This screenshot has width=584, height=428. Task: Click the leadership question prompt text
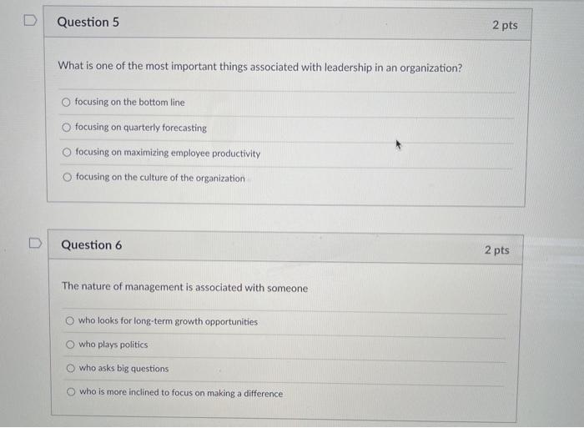click(259, 68)
